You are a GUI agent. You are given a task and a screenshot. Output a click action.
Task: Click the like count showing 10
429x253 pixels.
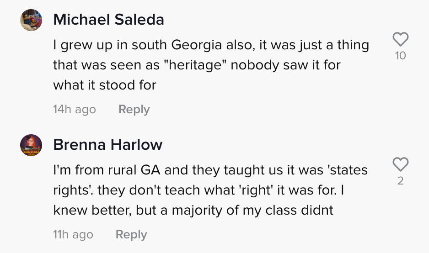pyautogui.click(x=401, y=56)
